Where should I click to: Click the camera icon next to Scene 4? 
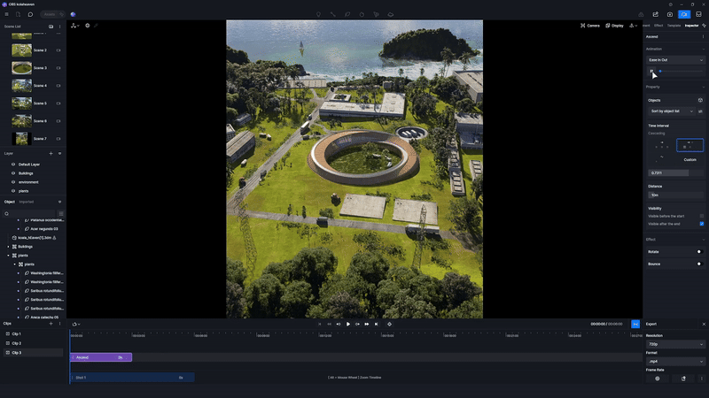point(58,86)
